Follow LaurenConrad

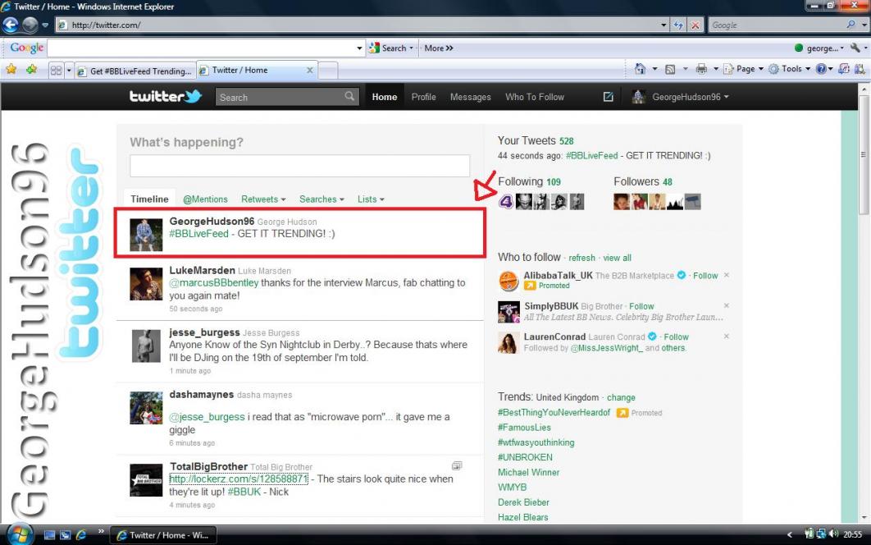coord(676,337)
